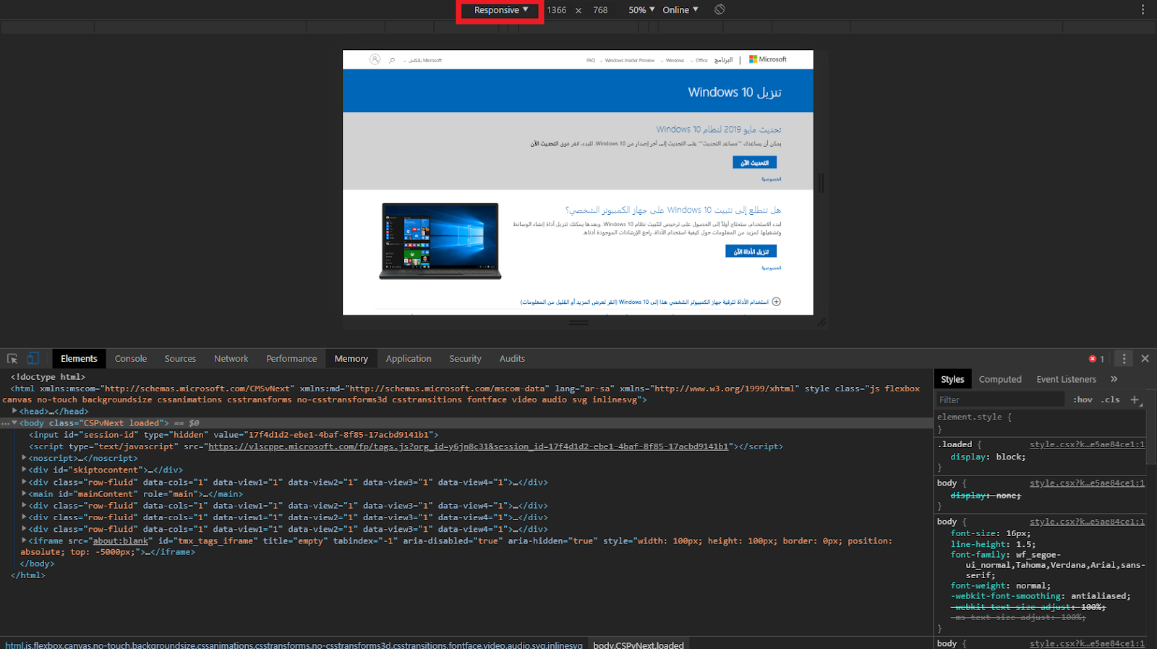
Task: Switch to the Console tab
Action: [x=131, y=358]
